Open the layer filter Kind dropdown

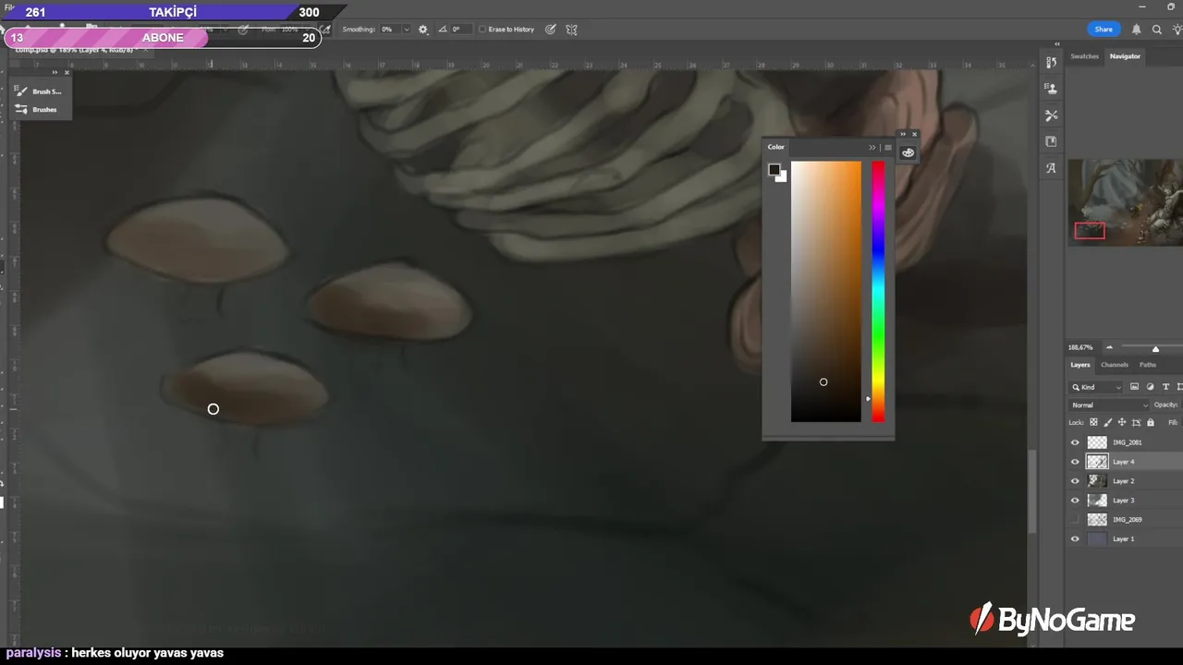coord(1096,387)
